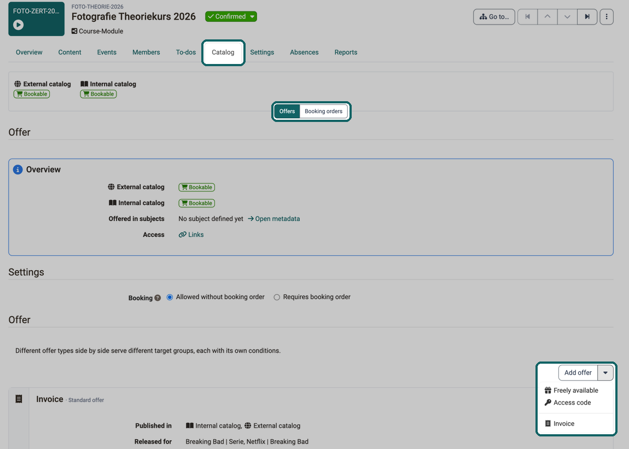Choose Invoice from the offer menu
Screen dimensions: 629x449
(x=560, y=424)
